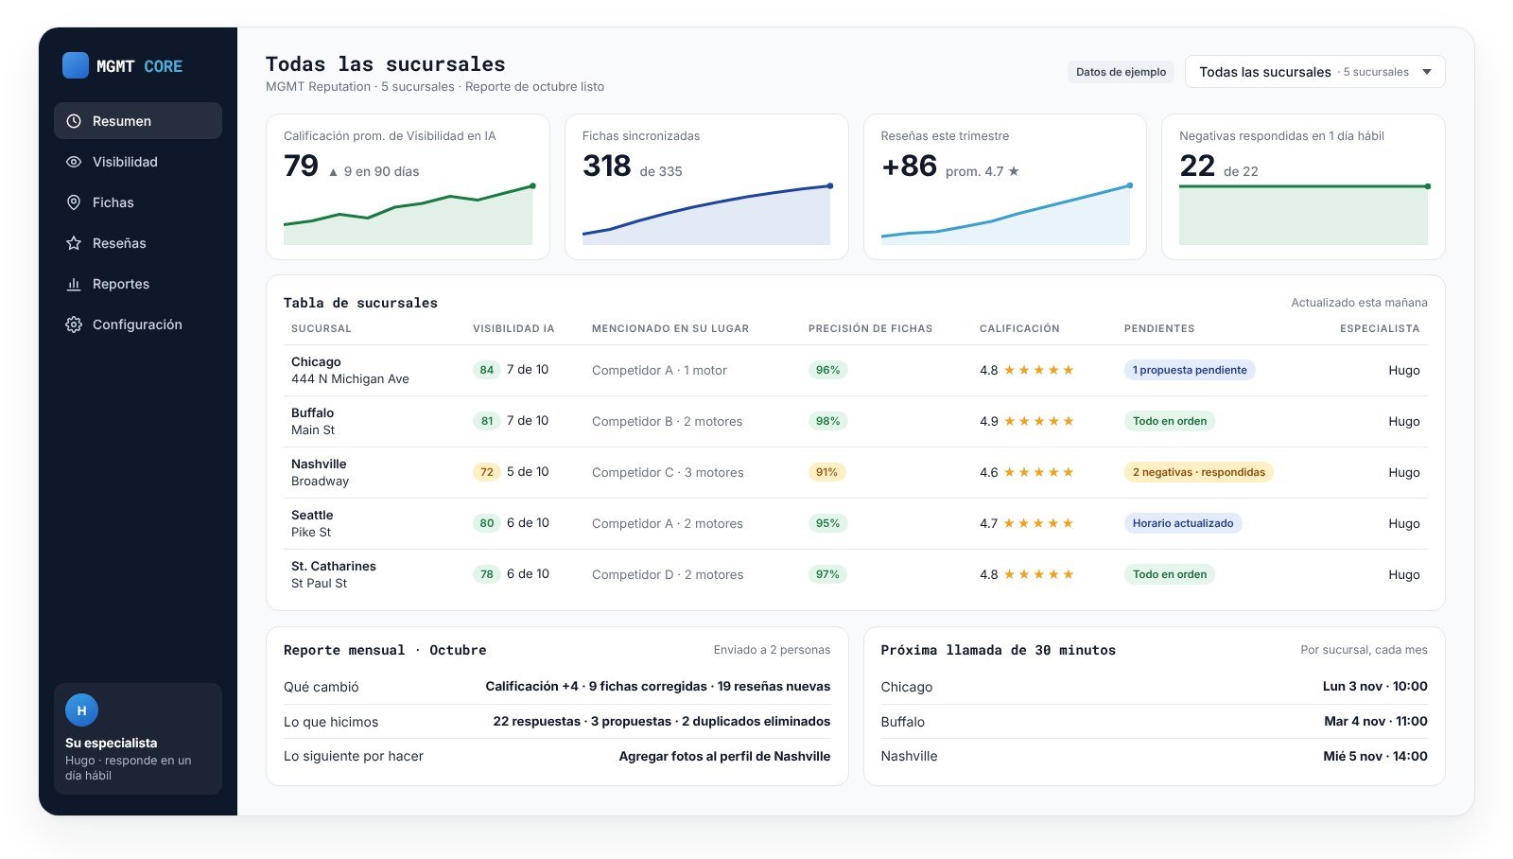Click the bar chart icon for Reportes
Viewport: 1513px width, 859px height.
click(74, 284)
